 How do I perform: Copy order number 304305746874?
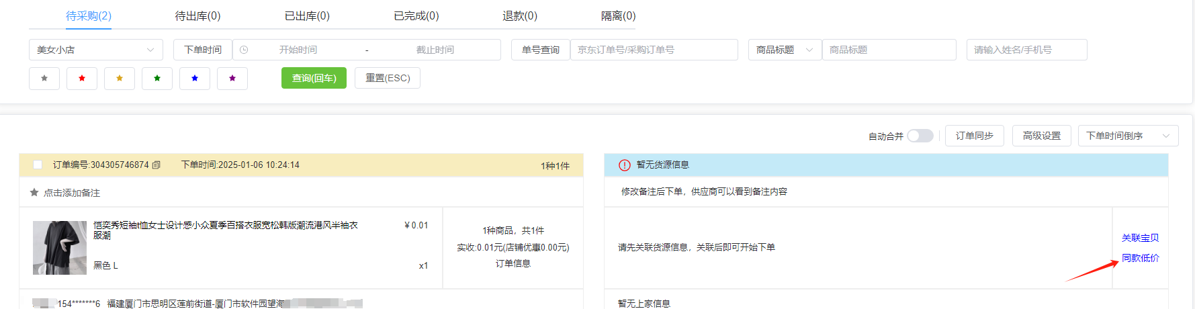pyautogui.click(x=157, y=165)
